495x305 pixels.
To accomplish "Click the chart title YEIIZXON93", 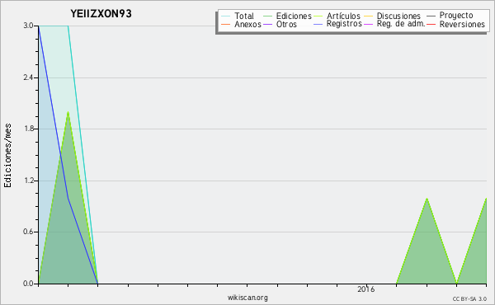I will (x=101, y=14).
